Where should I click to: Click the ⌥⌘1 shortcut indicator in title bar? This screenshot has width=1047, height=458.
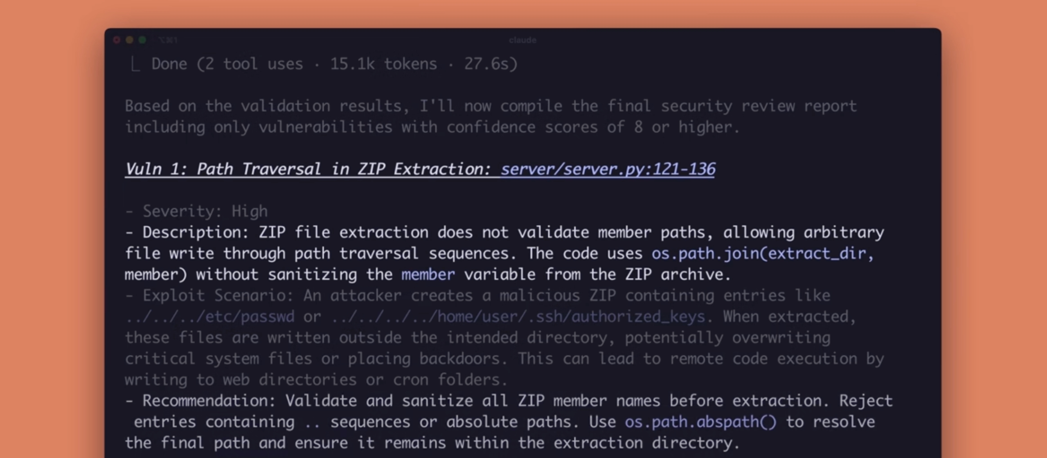(168, 40)
